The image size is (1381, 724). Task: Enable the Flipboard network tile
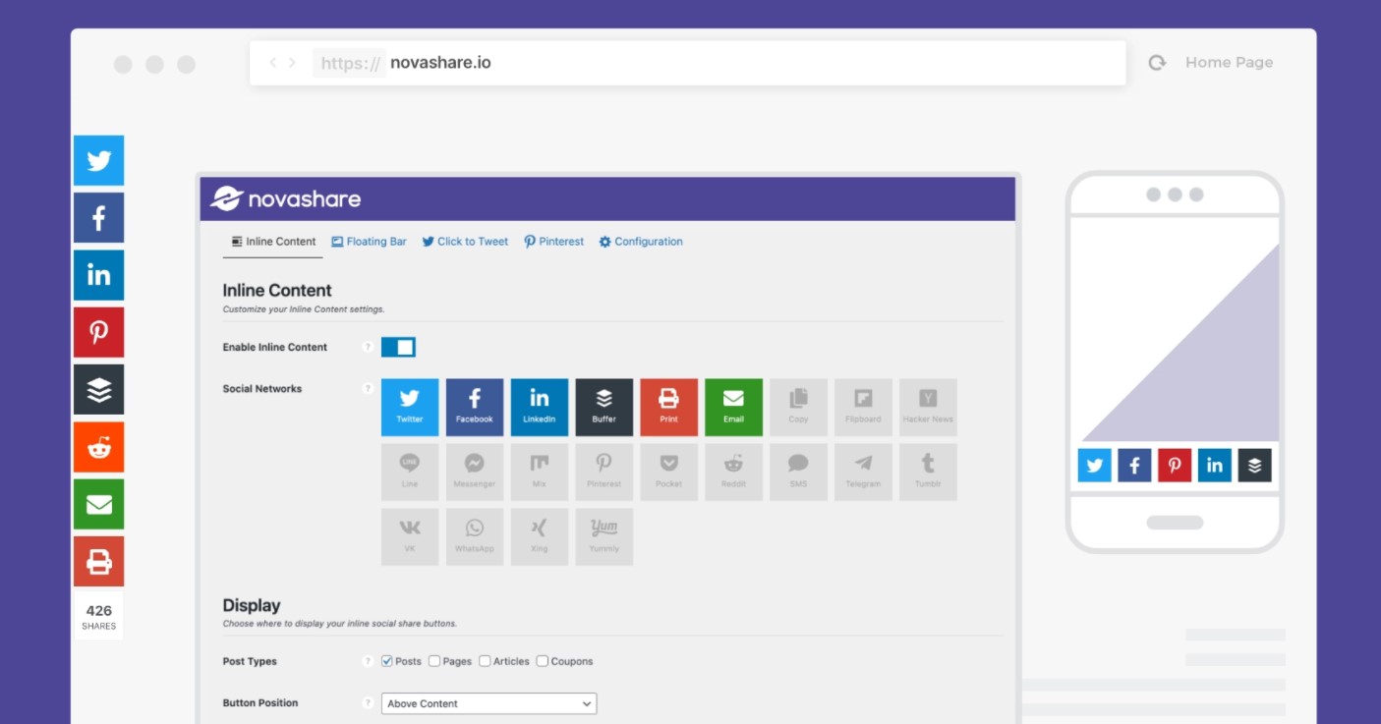863,407
